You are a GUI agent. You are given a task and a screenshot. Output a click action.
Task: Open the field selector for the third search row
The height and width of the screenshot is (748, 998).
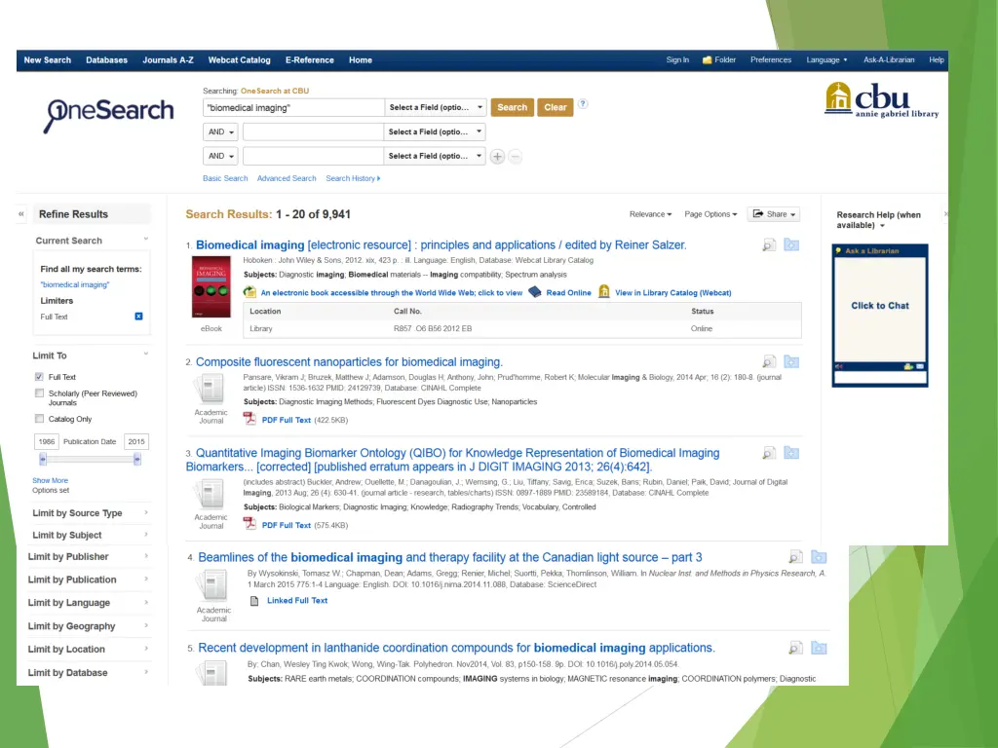coord(436,156)
